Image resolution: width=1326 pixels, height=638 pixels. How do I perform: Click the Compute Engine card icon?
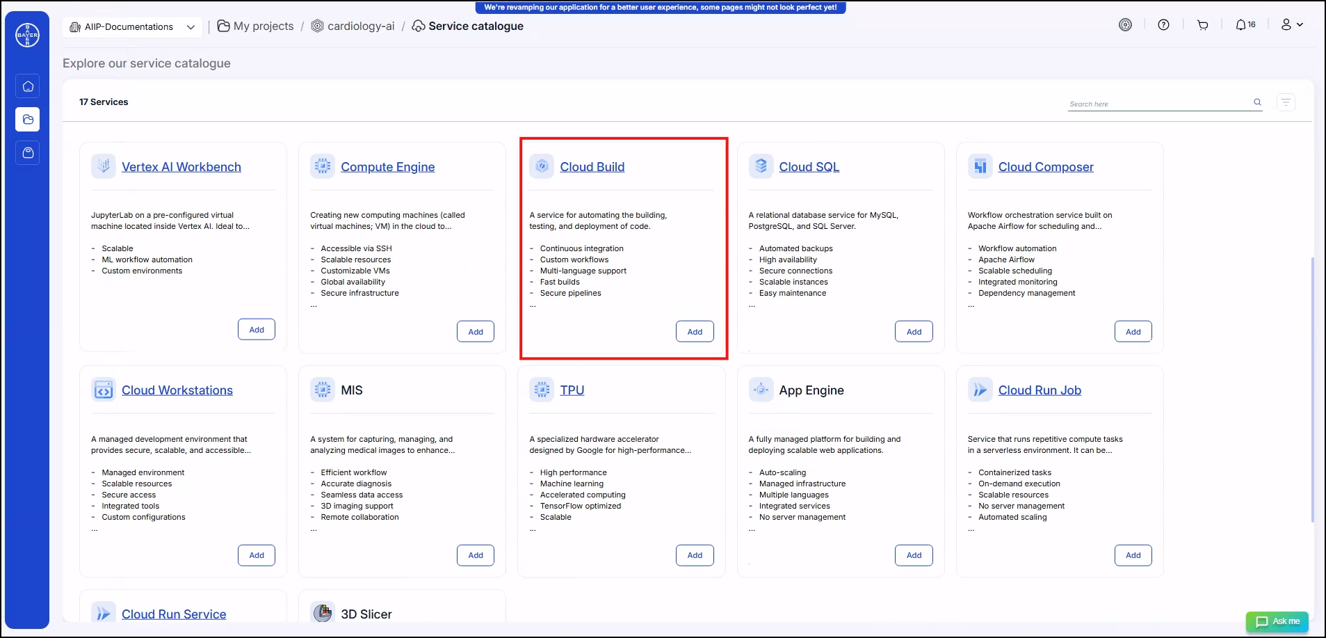click(x=323, y=166)
